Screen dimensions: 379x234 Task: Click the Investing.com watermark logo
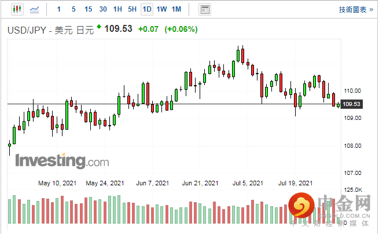pyautogui.click(x=61, y=160)
